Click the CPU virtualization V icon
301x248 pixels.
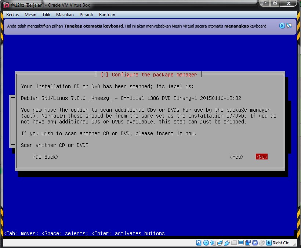click(x=255, y=243)
